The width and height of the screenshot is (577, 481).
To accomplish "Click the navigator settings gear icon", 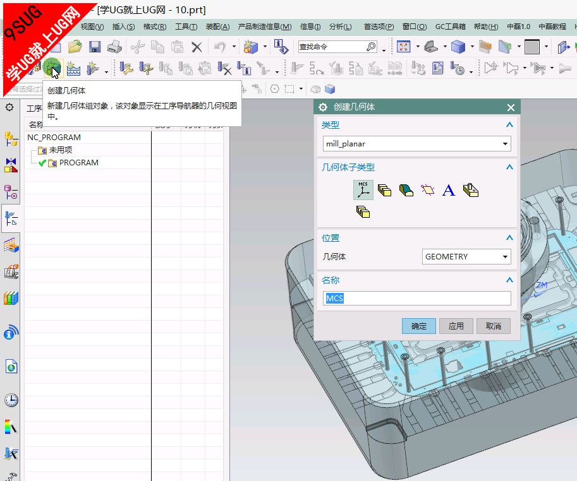I will coord(9,107).
